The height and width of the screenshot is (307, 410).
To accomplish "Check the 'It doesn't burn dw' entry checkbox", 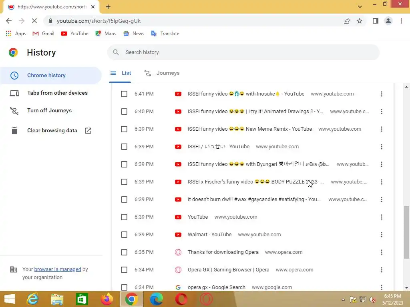I will point(124,199).
